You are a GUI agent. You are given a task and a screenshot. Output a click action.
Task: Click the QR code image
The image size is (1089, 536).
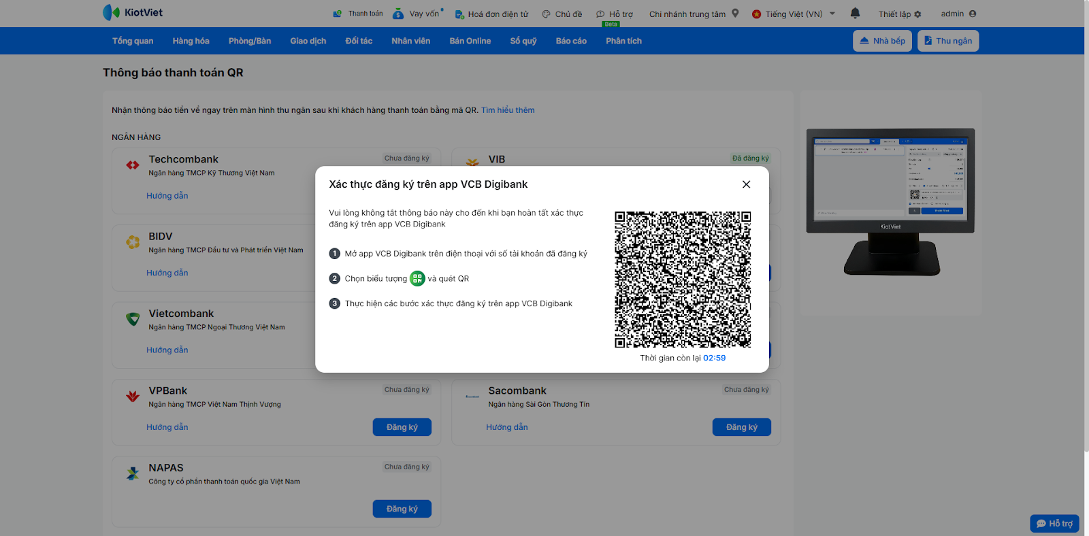(683, 280)
